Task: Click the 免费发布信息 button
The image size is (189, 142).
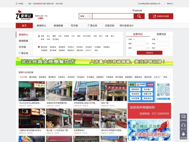Action: 161,16
